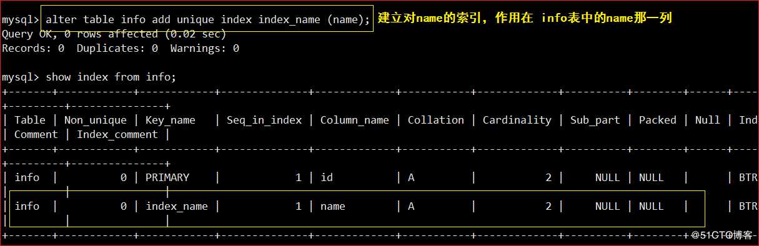Select the 'Index_comment' header
The width and height of the screenshot is (759, 246).
[x=117, y=134]
